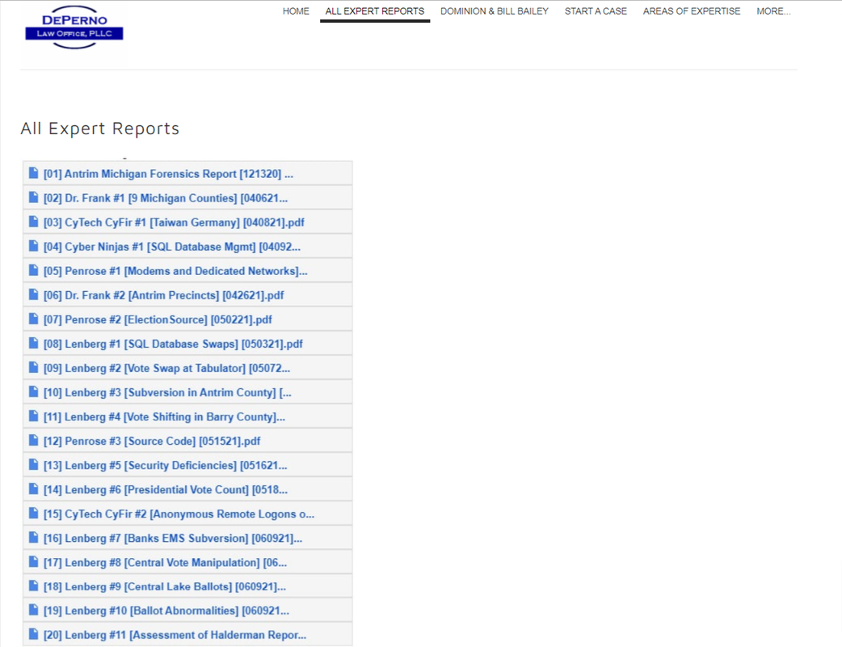Screen dimensions: 842x647
Task: Open [07] Penrose #2 ElectionSource pdf
Action: (x=158, y=319)
